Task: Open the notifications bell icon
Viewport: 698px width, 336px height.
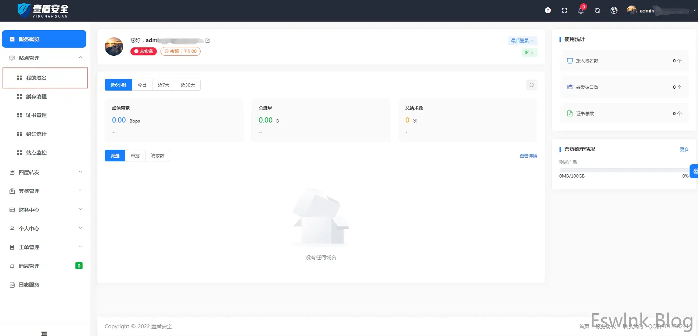Action: (581, 11)
